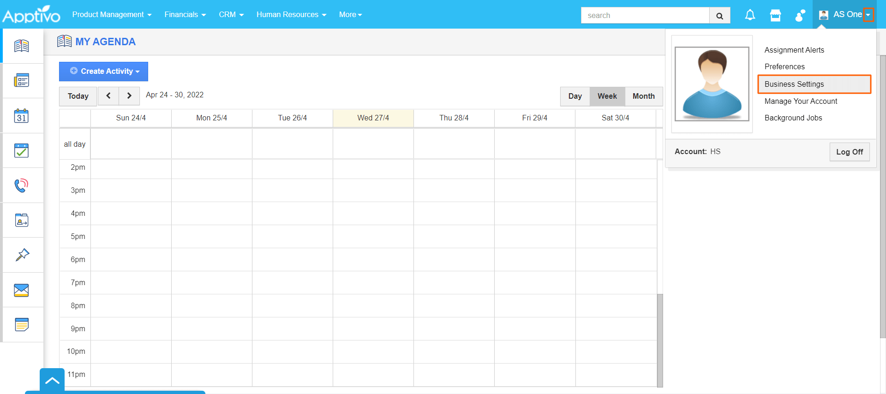Open the Calendar icon in left sidebar
This screenshot has height=394, width=886.
(x=21, y=116)
